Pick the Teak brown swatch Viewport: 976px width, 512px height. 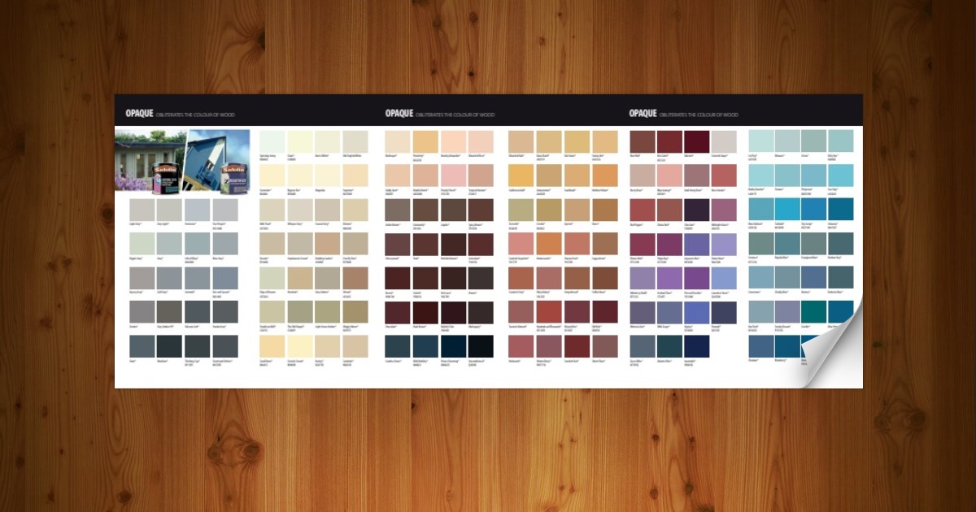pyautogui.click(x=425, y=244)
